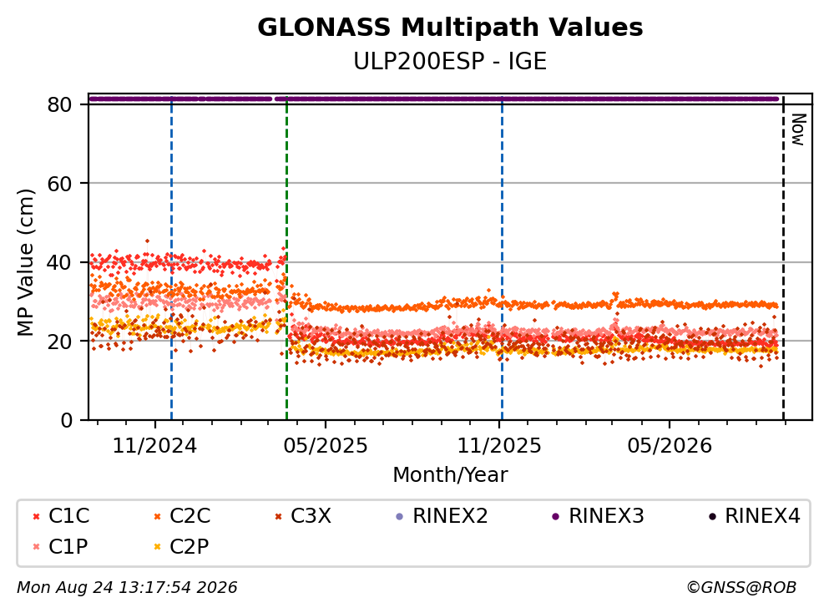The height and width of the screenshot is (613, 829).
Task: Click the green dashed vertical line
Action: pyautogui.click(x=286, y=258)
